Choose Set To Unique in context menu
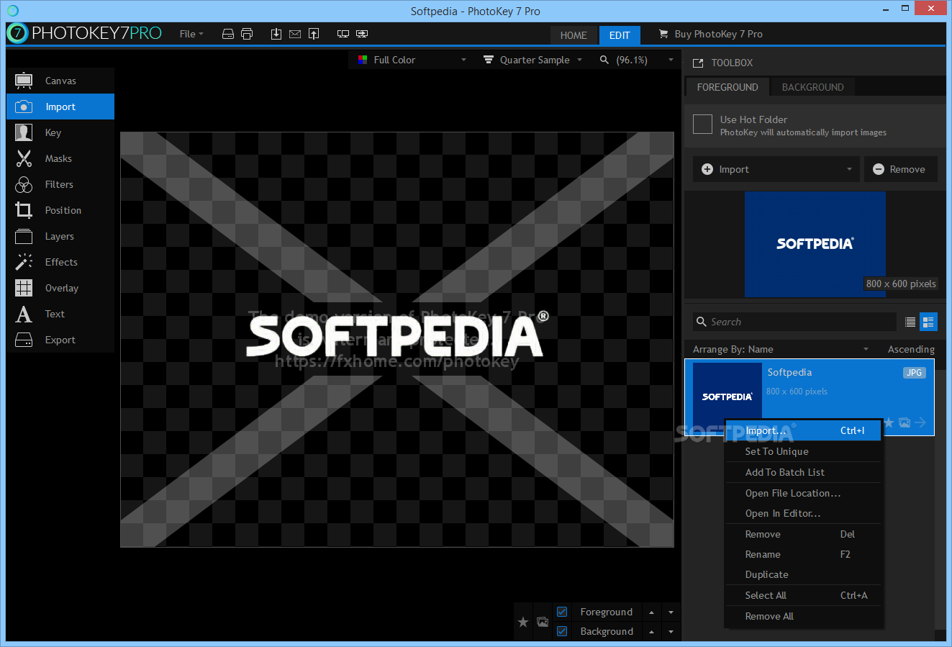952x647 pixels. click(x=803, y=451)
